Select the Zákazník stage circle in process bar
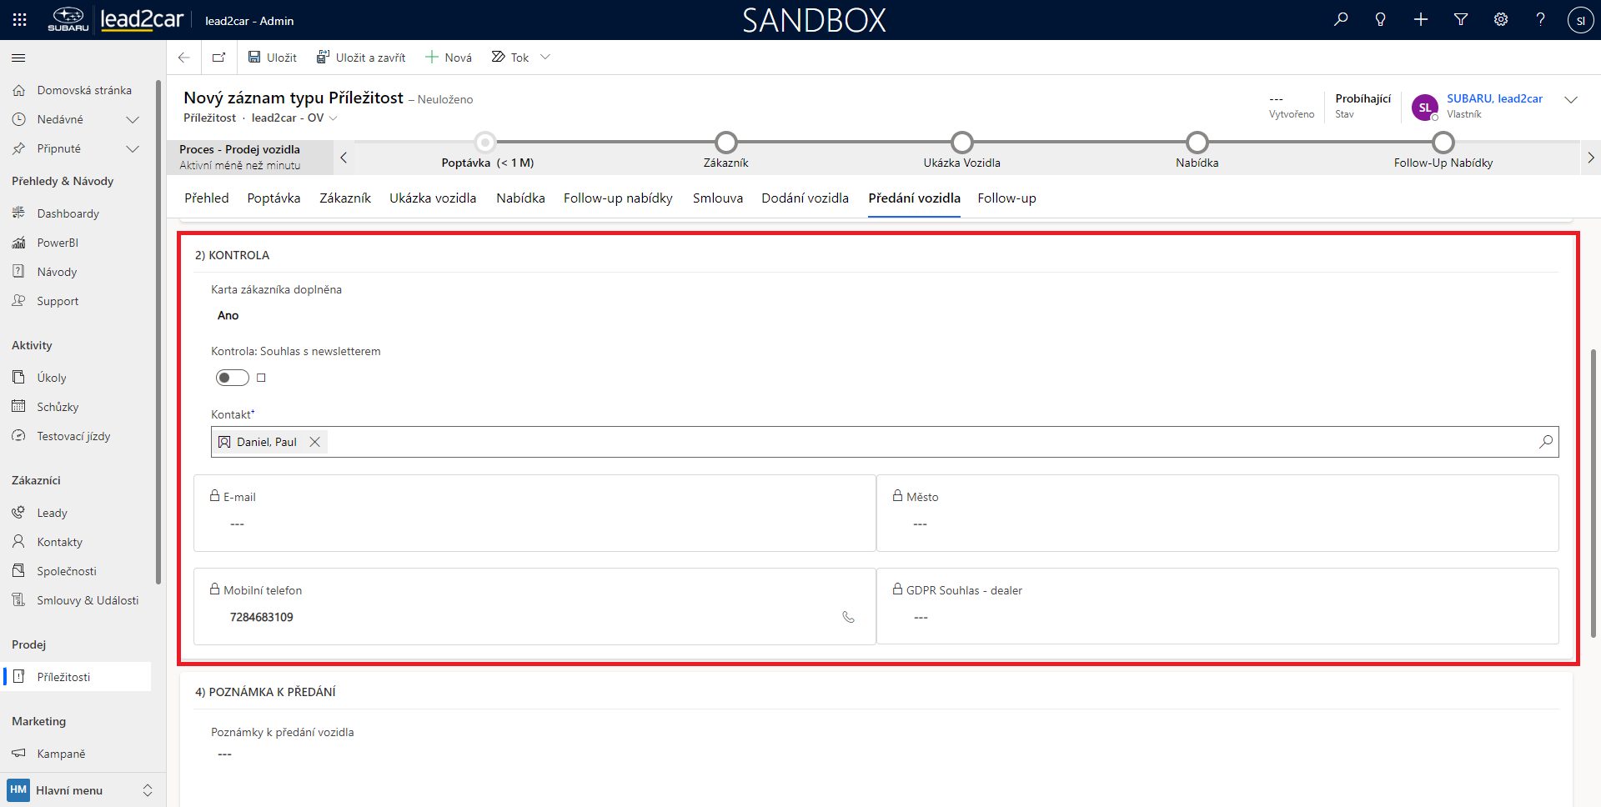Image resolution: width=1601 pixels, height=807 pixels. click(726, 143)
